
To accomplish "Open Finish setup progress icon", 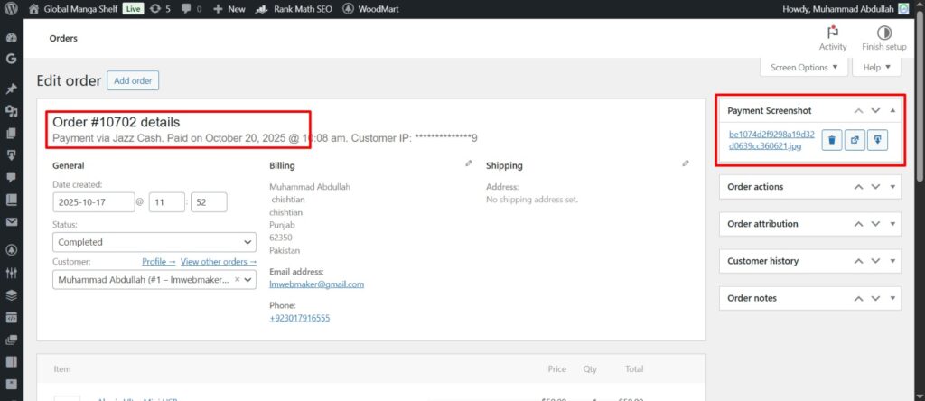I will [x=883, y=38].
